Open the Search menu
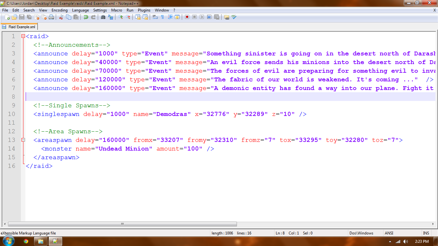The image size is (438, 246). (29, 10)
